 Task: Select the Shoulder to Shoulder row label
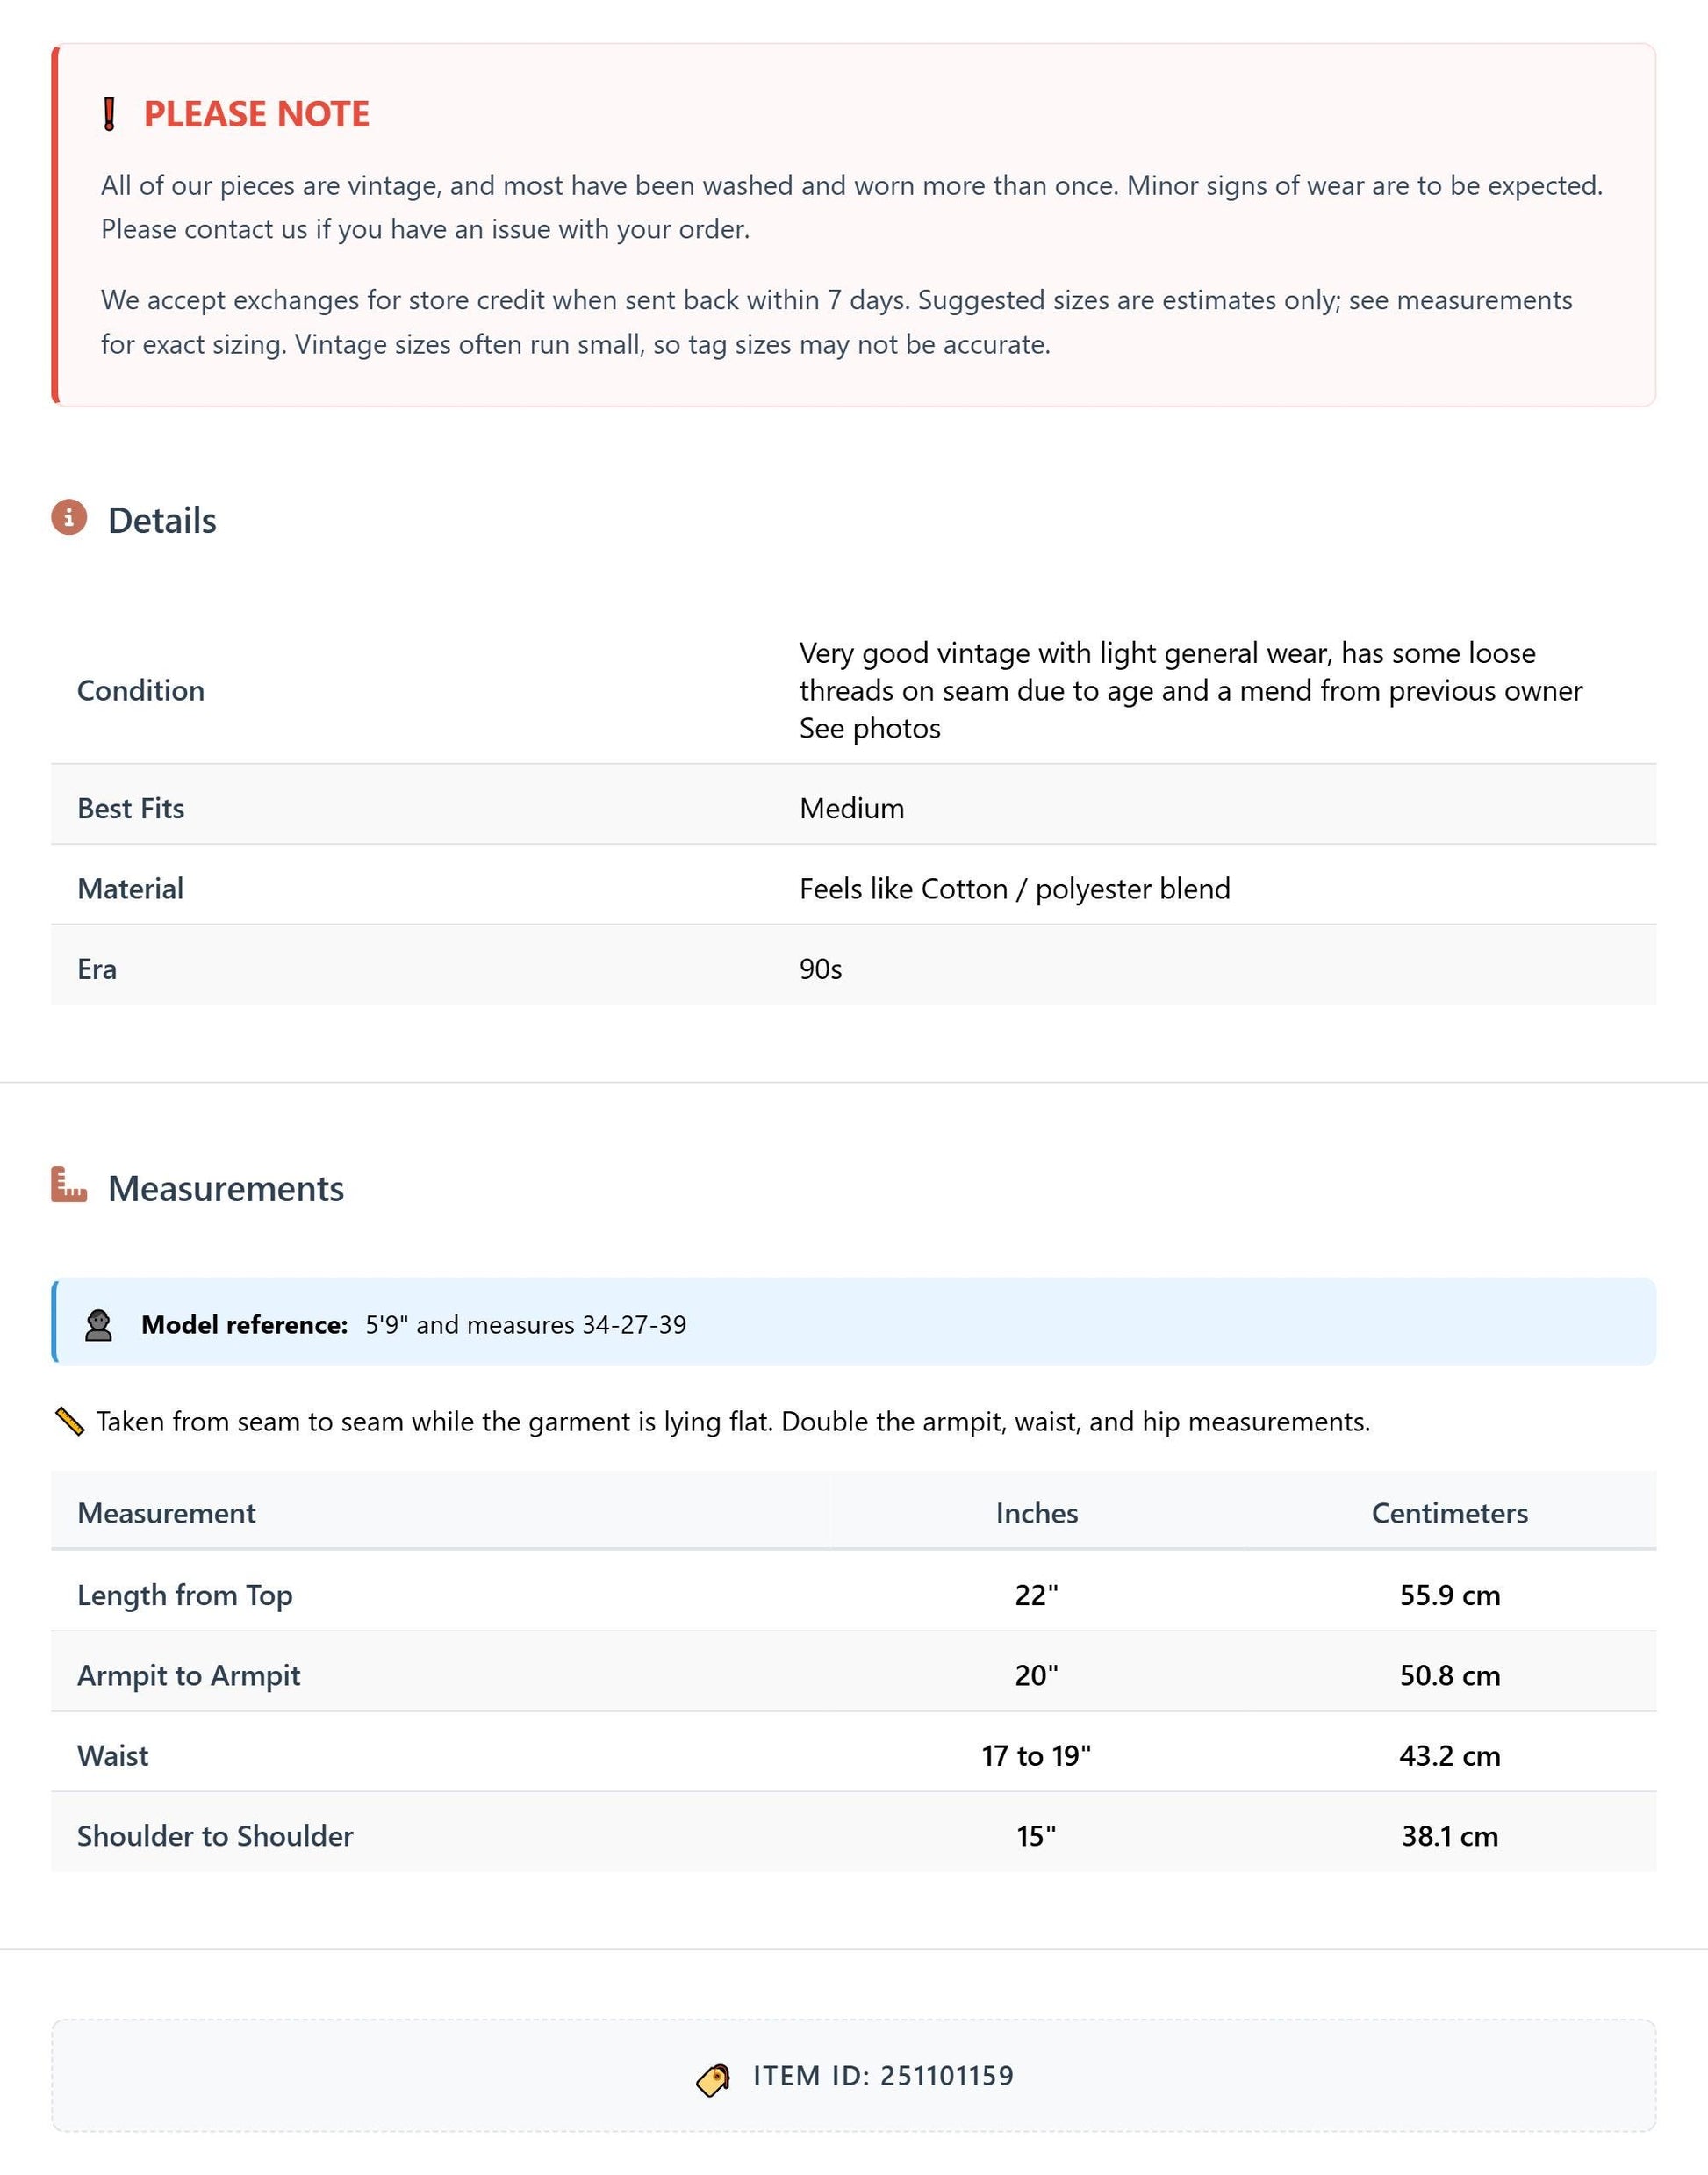[x=215, y=1836]
